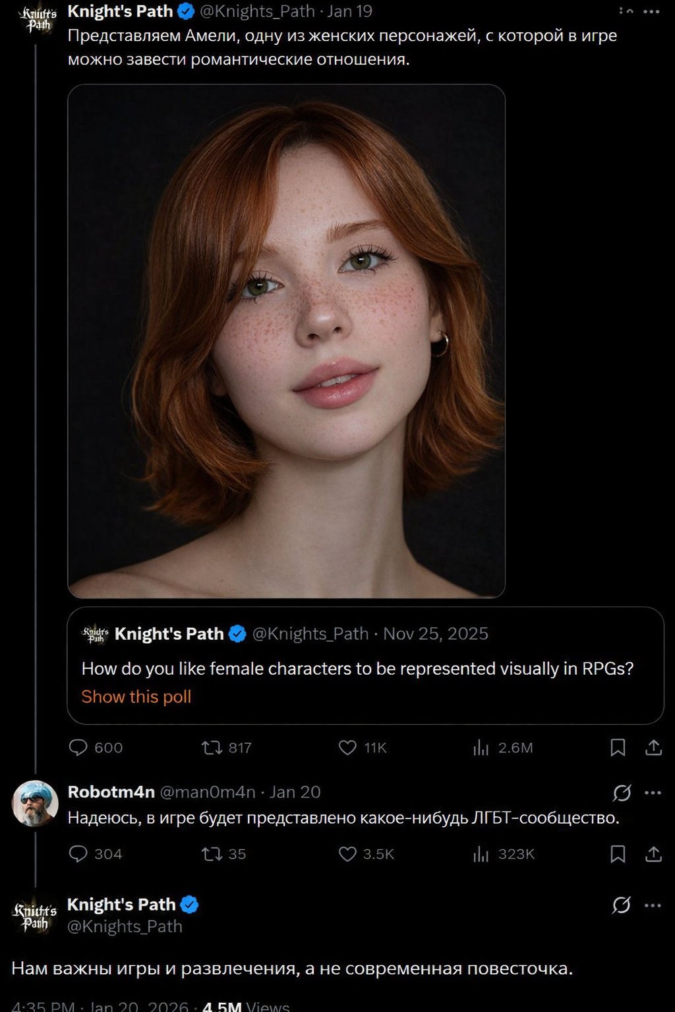Image resolution: width=675 pixels, height=1012 pixels.
Task: Repost the post showing 817 reposts
Action: click(212, 747)
